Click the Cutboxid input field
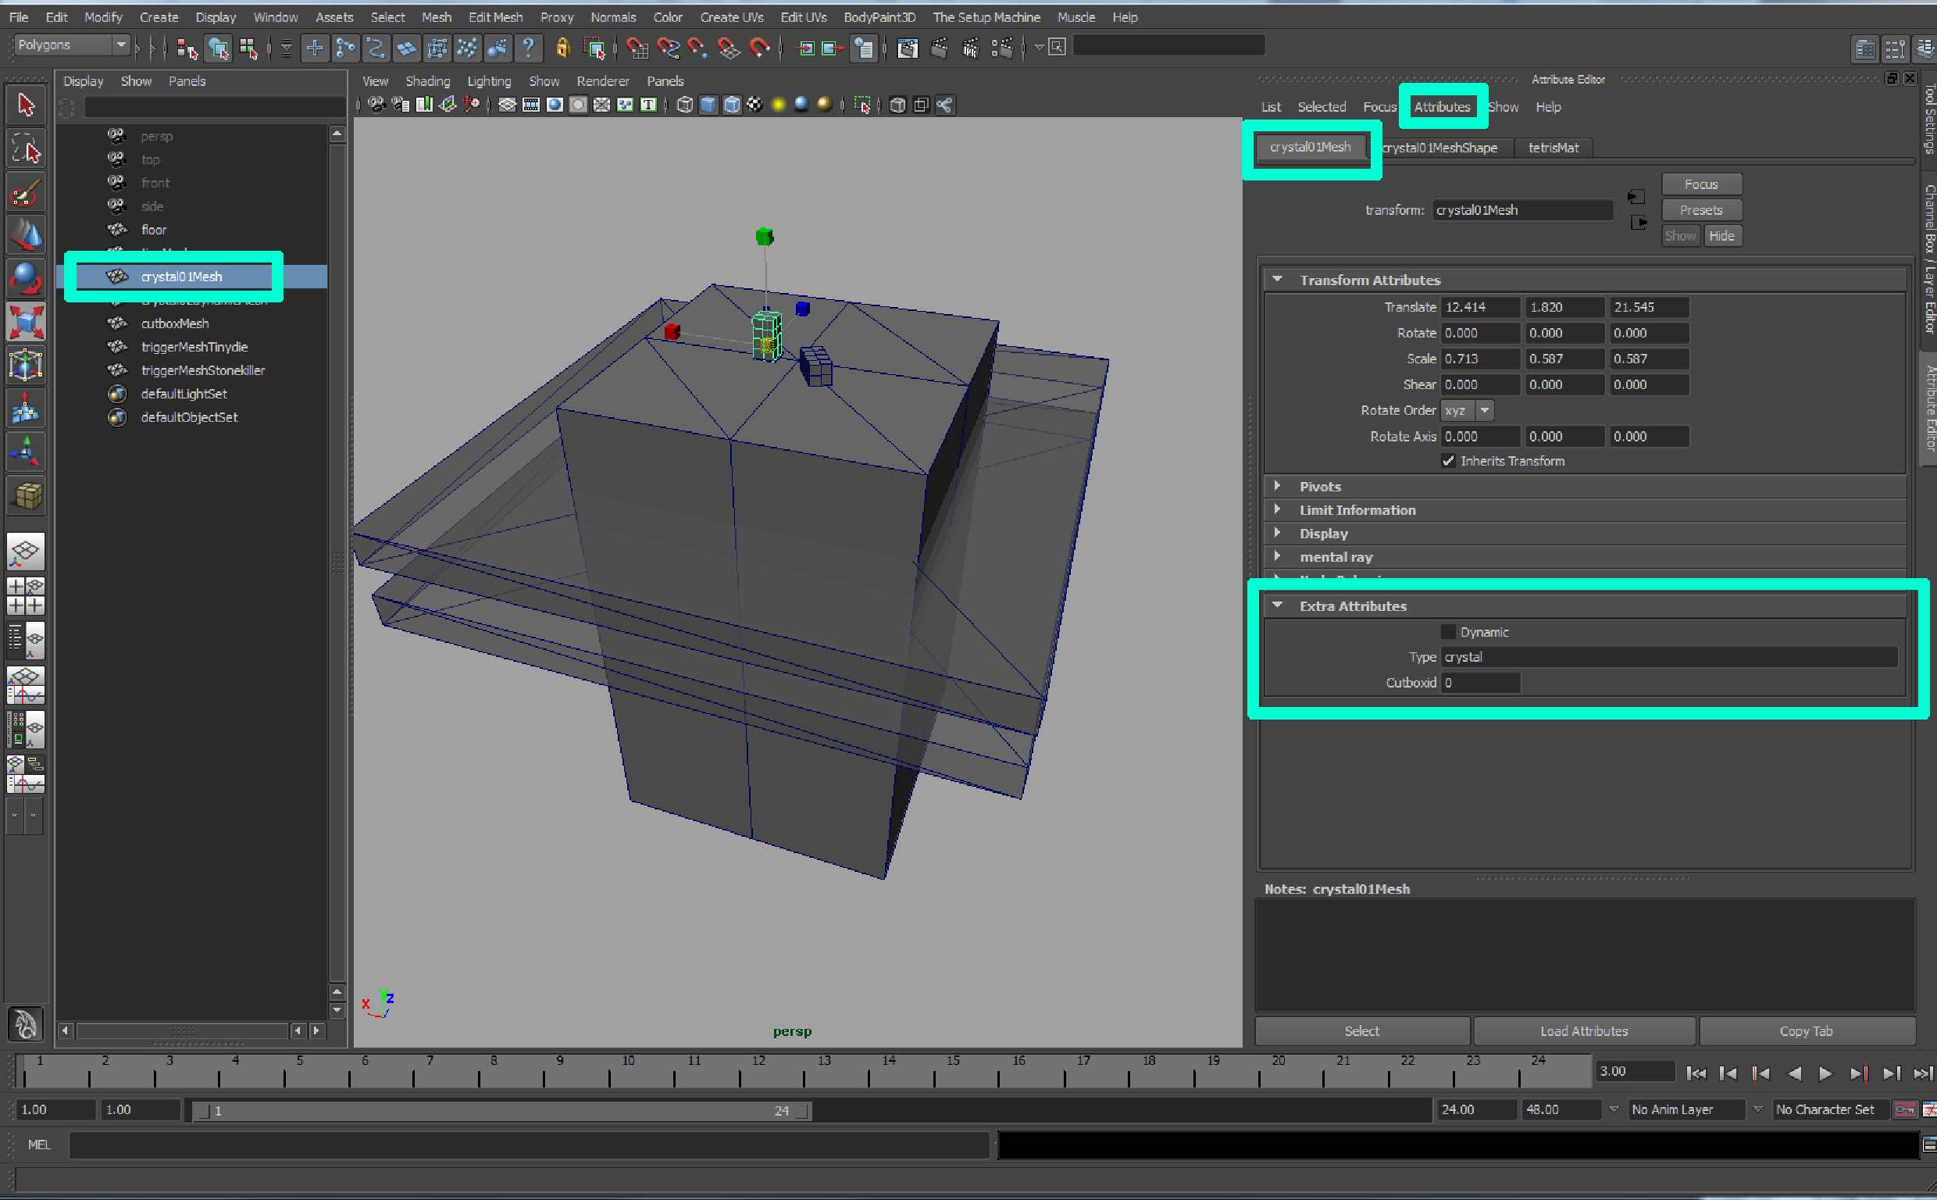This screenshot has width=1937, height=1200. click(1479, 683)
